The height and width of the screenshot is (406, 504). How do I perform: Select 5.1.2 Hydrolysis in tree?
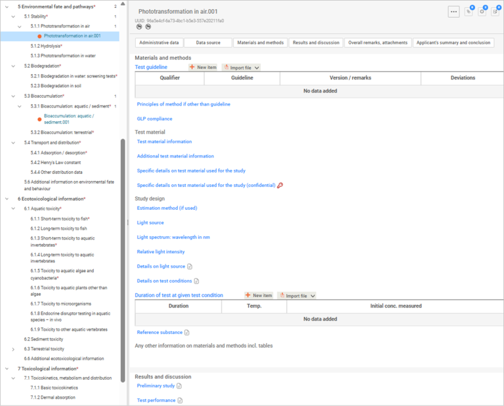[47, 47]
